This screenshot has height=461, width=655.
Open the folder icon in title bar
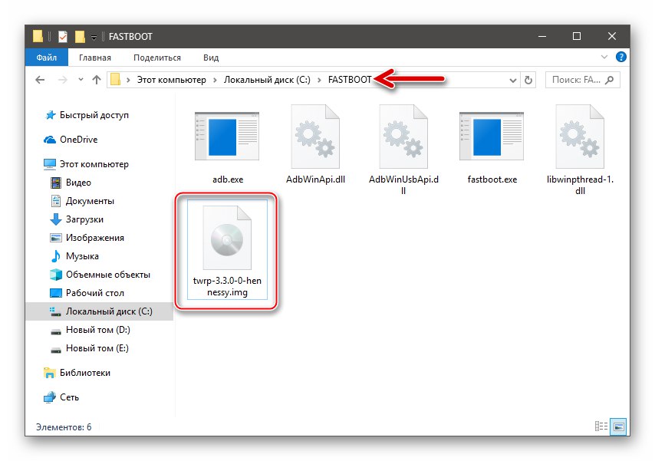click(x=38, y=36)
